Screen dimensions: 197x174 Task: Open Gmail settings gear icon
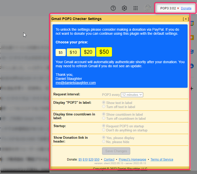tap(124, 8)
